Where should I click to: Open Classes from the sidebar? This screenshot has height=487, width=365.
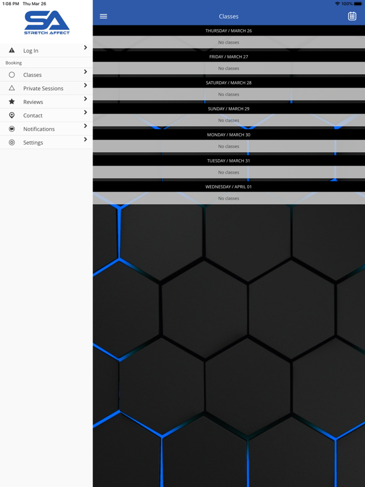[46, 75]
